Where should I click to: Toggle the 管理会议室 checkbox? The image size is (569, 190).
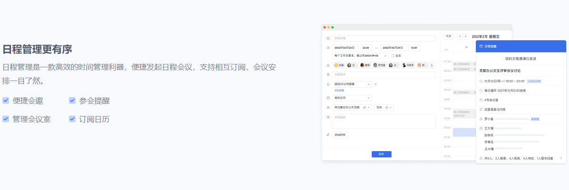6,119
